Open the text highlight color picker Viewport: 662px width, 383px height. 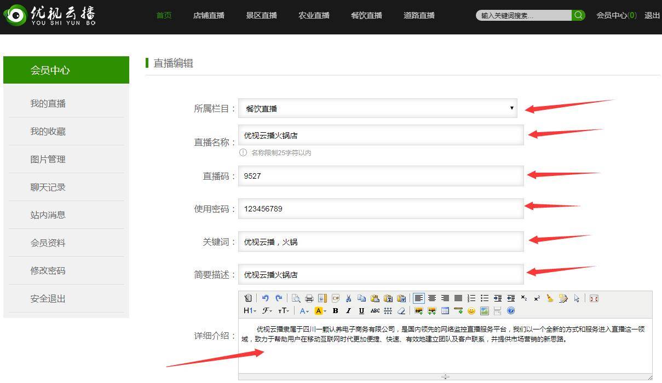(320, 311)
